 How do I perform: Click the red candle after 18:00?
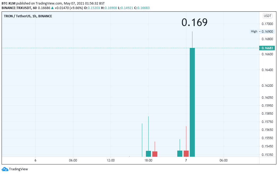(x=155, y=154)
